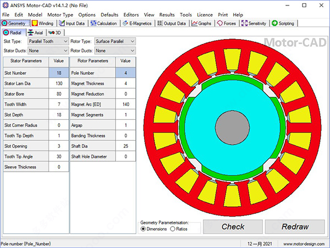Click the Shaft Hole Diameter value field
Viewport: 330px width, 248px height.
coord(125,157)
